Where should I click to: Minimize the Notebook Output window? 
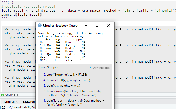click(86, 25)
